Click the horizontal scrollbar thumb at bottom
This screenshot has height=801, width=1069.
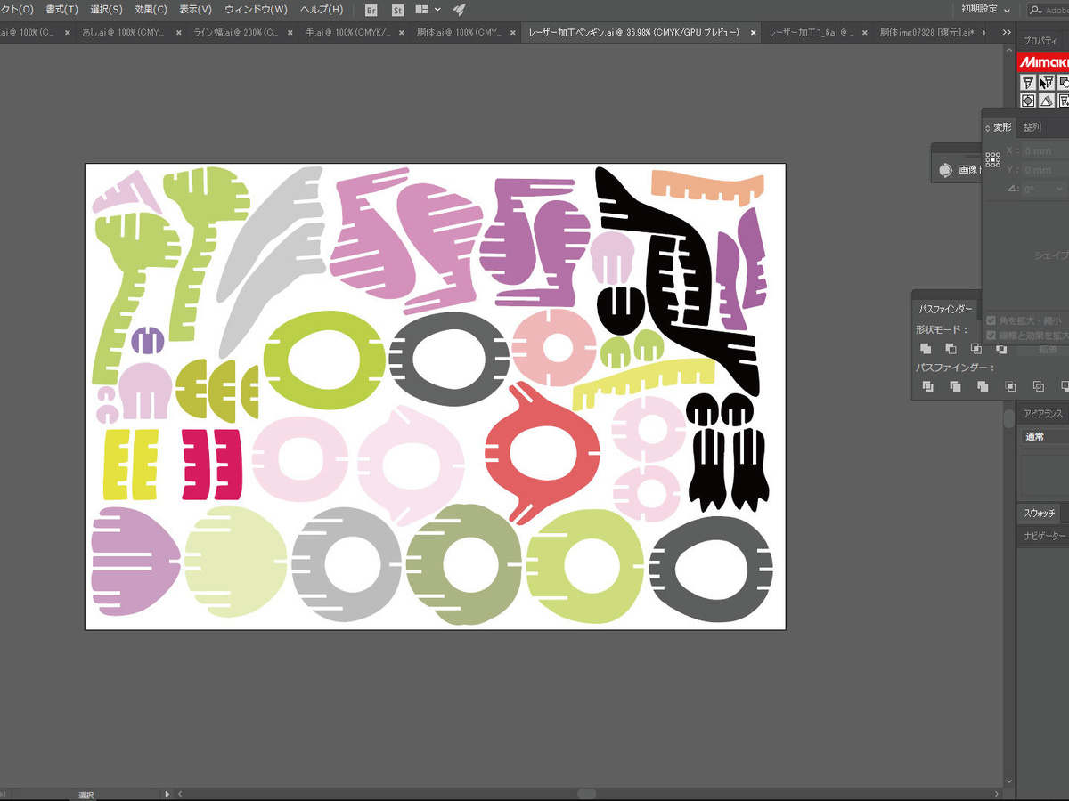point(586,793)
